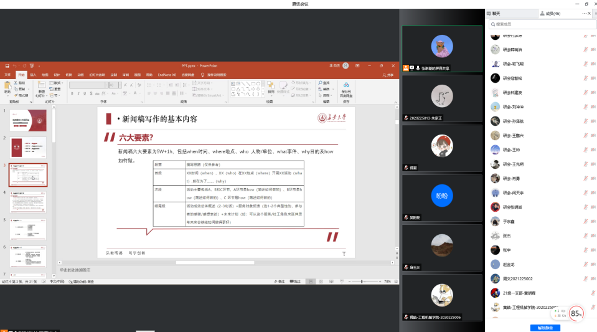Toggle microphone mute for member 研会-和飞翔
This screenshot has height=332, width=597.
[x=585, y=64]
